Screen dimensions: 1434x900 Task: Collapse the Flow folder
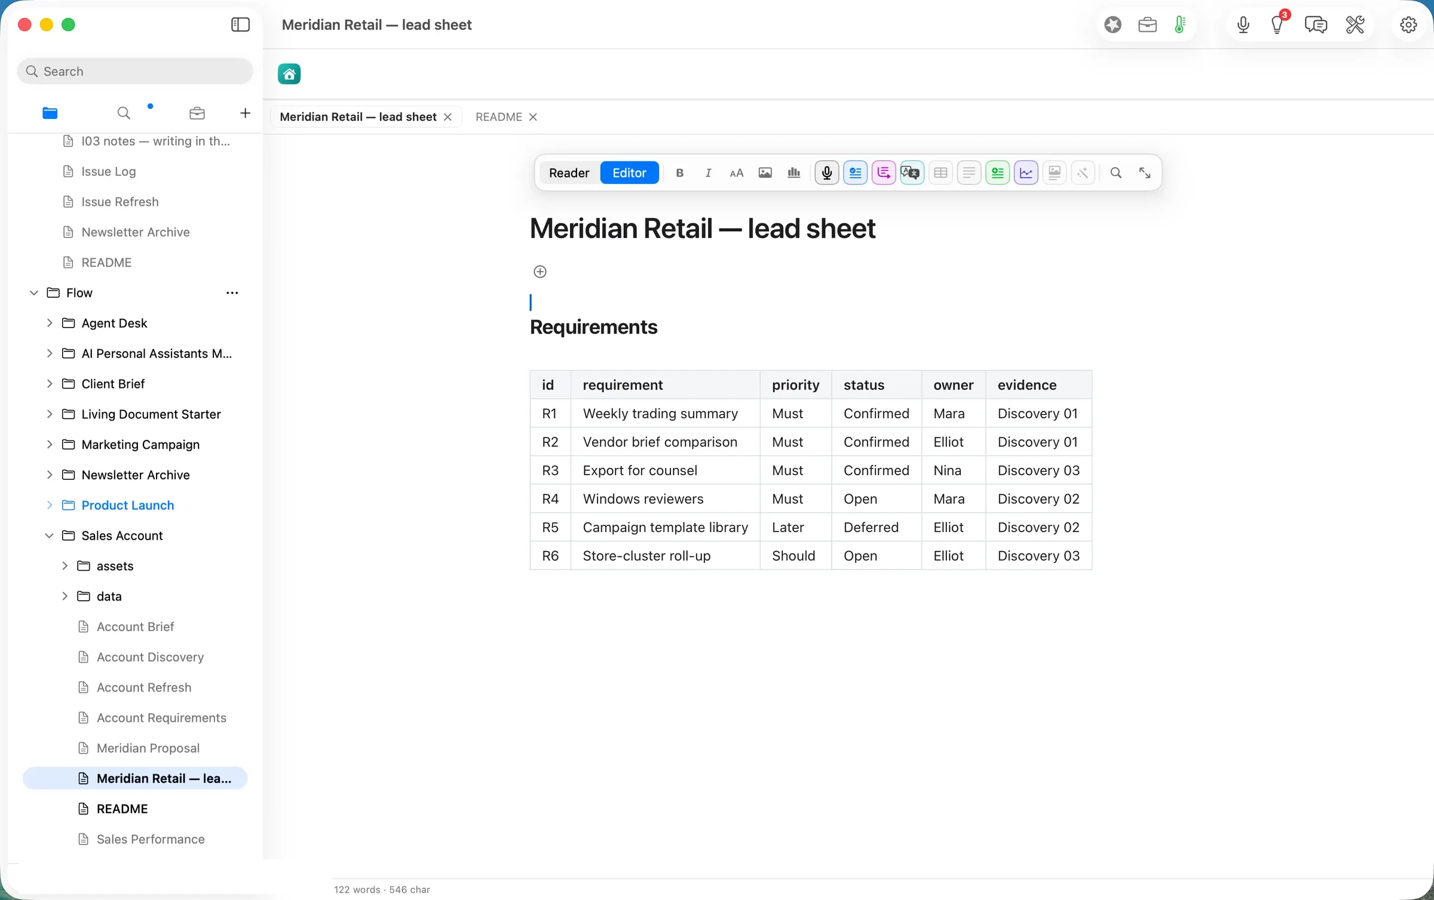[x=34, y=293]
